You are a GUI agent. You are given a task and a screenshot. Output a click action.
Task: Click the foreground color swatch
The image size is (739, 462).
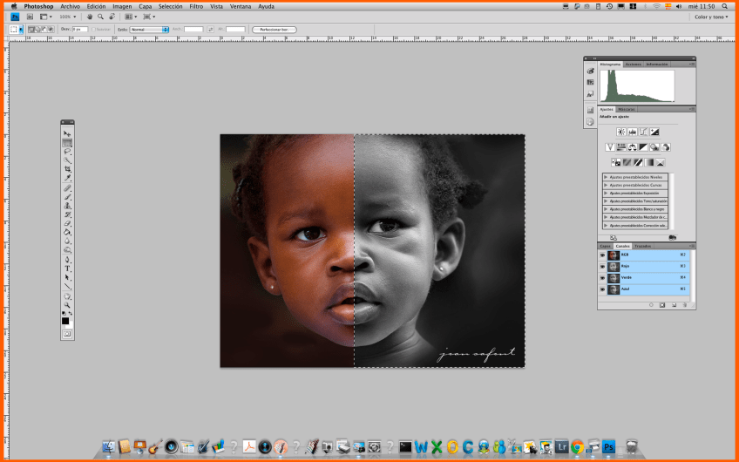[x=65, y=320]
